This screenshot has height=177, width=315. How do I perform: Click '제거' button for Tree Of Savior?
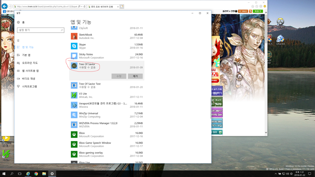click(x=135, y=76)
